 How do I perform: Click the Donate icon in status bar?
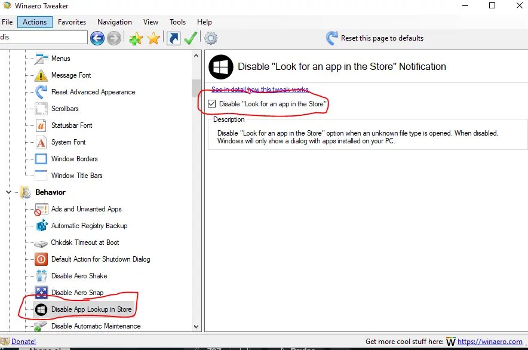click(5, 342)
